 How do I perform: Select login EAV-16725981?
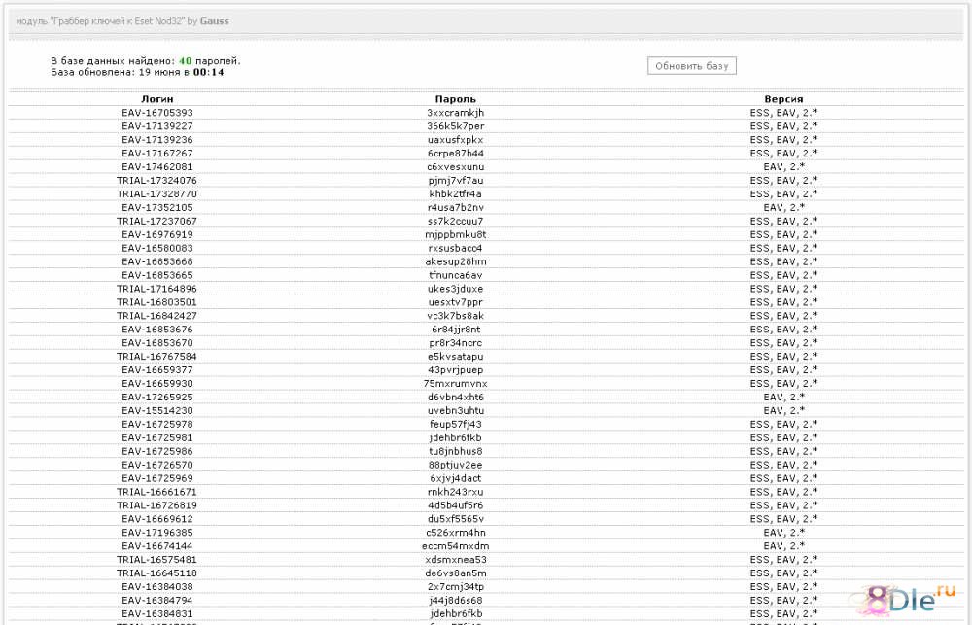coord(157,437)
